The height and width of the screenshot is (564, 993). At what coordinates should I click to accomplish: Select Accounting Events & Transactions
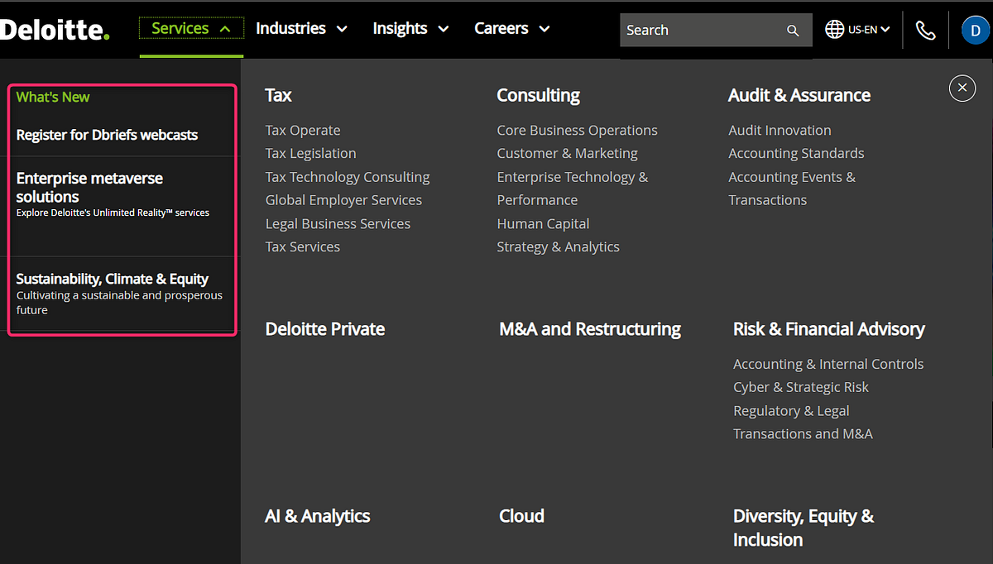[792, 189]
